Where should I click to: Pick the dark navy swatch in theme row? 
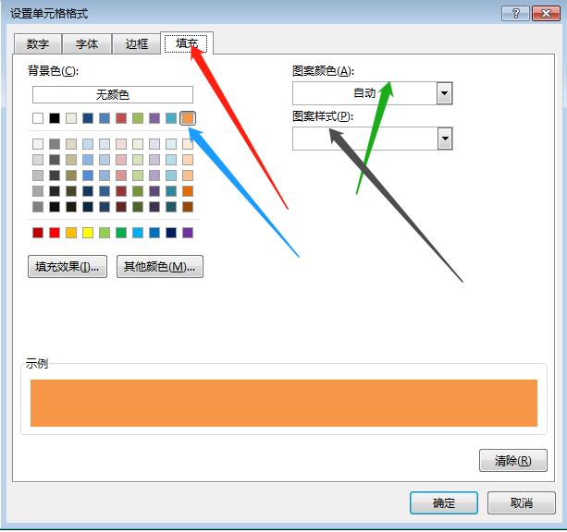[88, 118]
